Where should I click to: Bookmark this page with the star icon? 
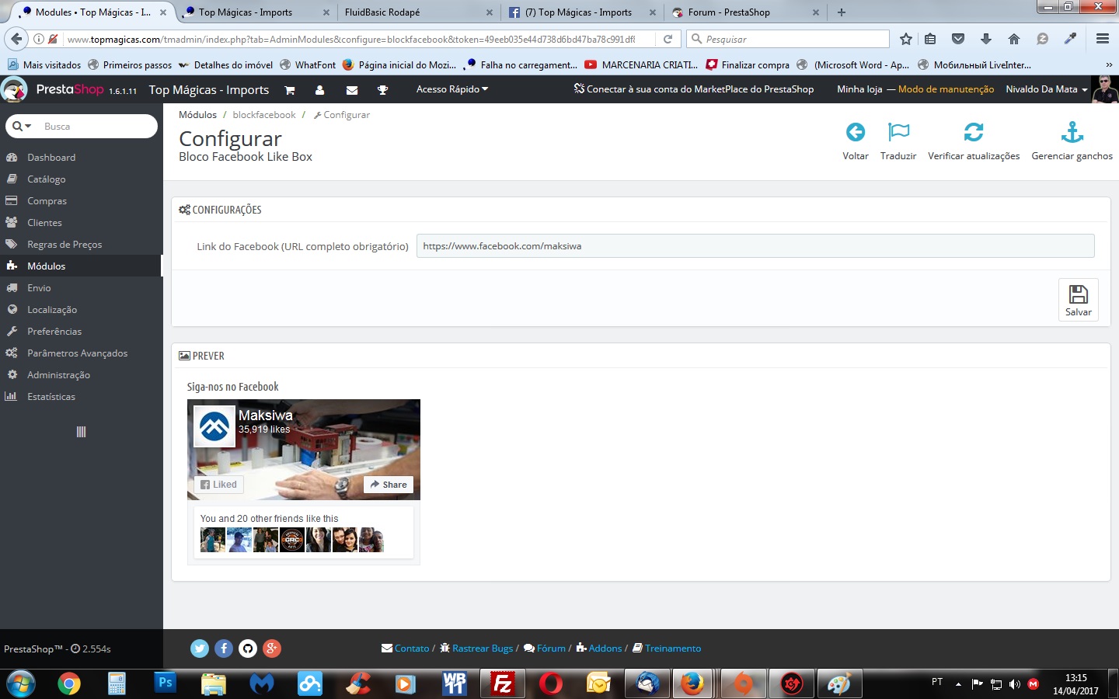coord(905,39)
